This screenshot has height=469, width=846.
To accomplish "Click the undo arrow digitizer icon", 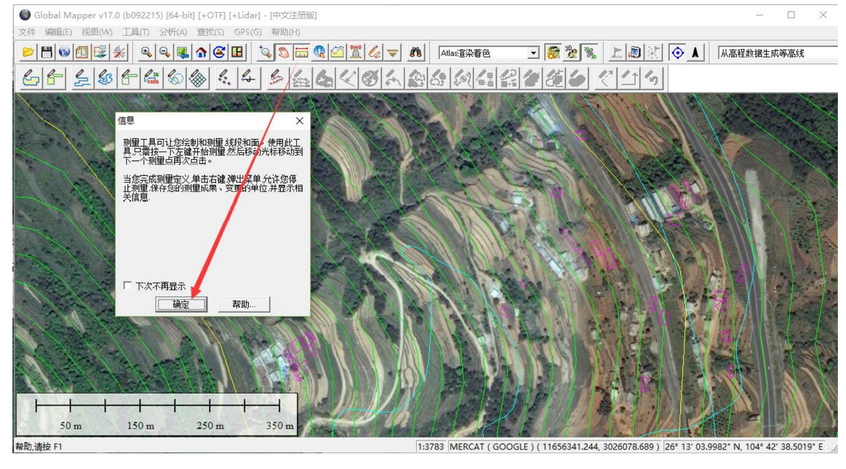I will (x=652, y=79).
